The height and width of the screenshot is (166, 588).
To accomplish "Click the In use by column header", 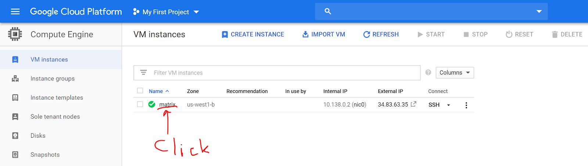I will click(295, 91).
